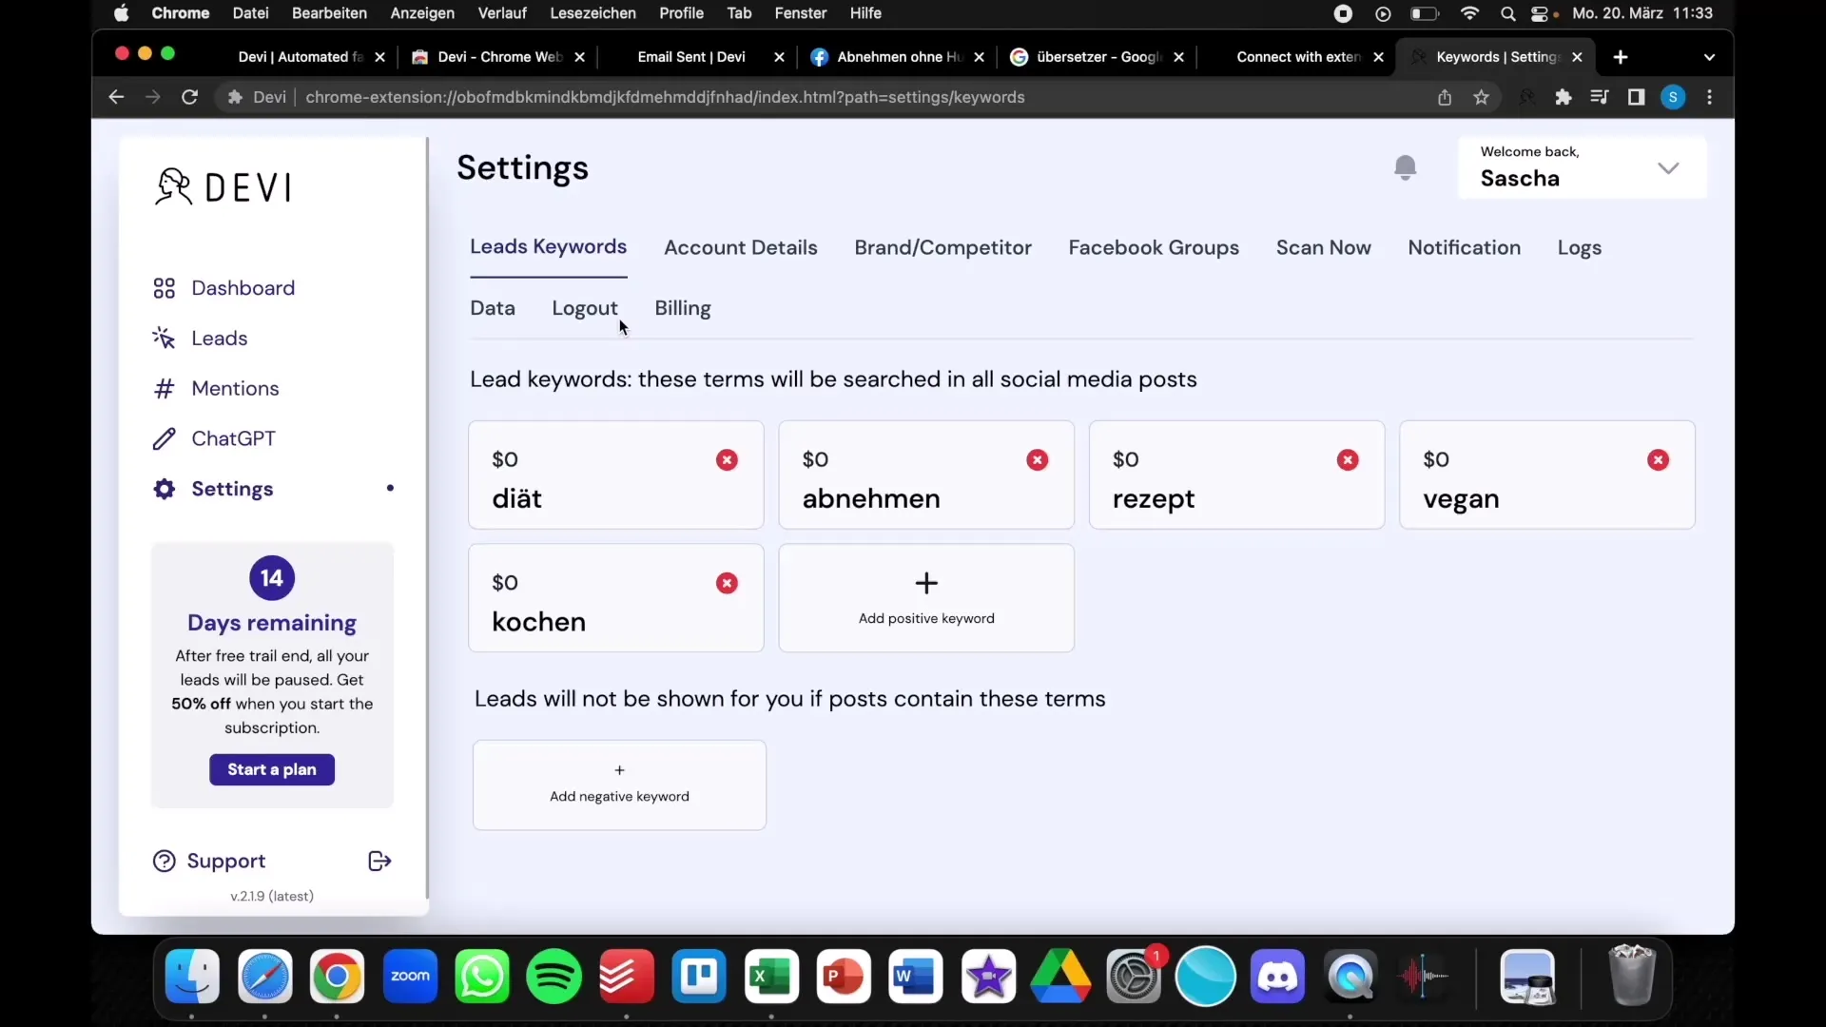The height and width of the screenshot is (1027, 1826).
Task: Open the Logs settings tab
Action: coord(1579,247)
